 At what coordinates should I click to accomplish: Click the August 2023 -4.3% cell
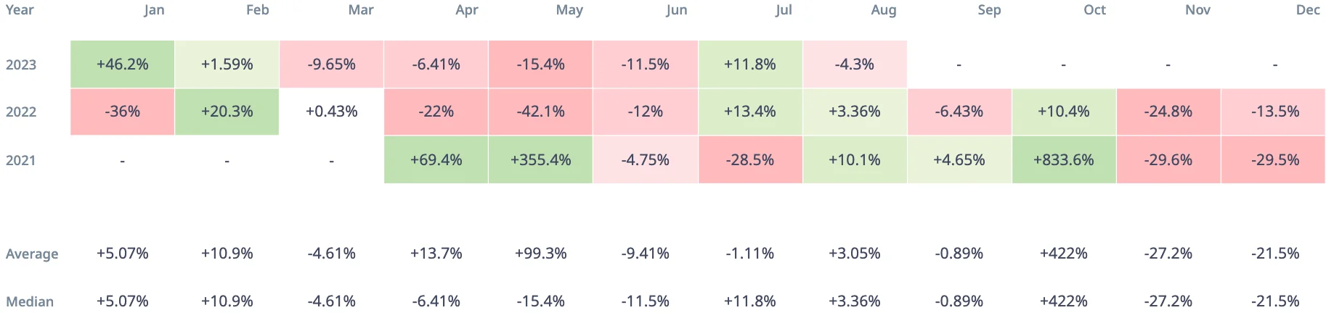[x=854, y=64]
